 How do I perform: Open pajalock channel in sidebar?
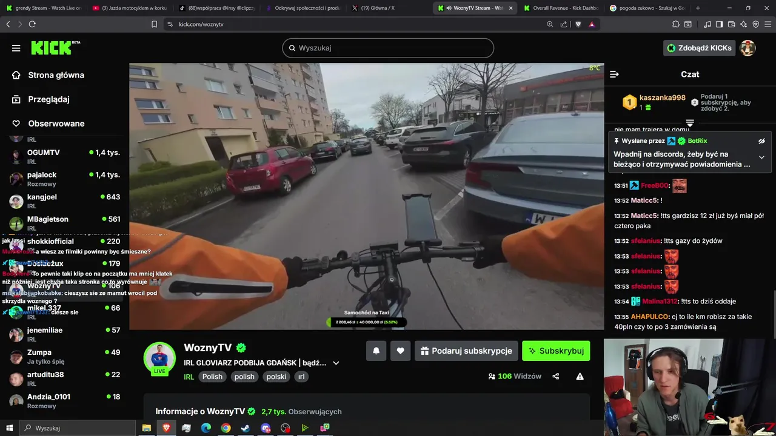(64, 179)
